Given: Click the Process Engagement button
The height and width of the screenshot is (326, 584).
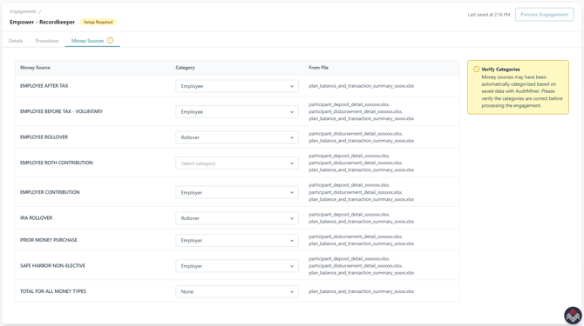Looking at the screenshot, I should pyautogui.click(x=544, y=15).
